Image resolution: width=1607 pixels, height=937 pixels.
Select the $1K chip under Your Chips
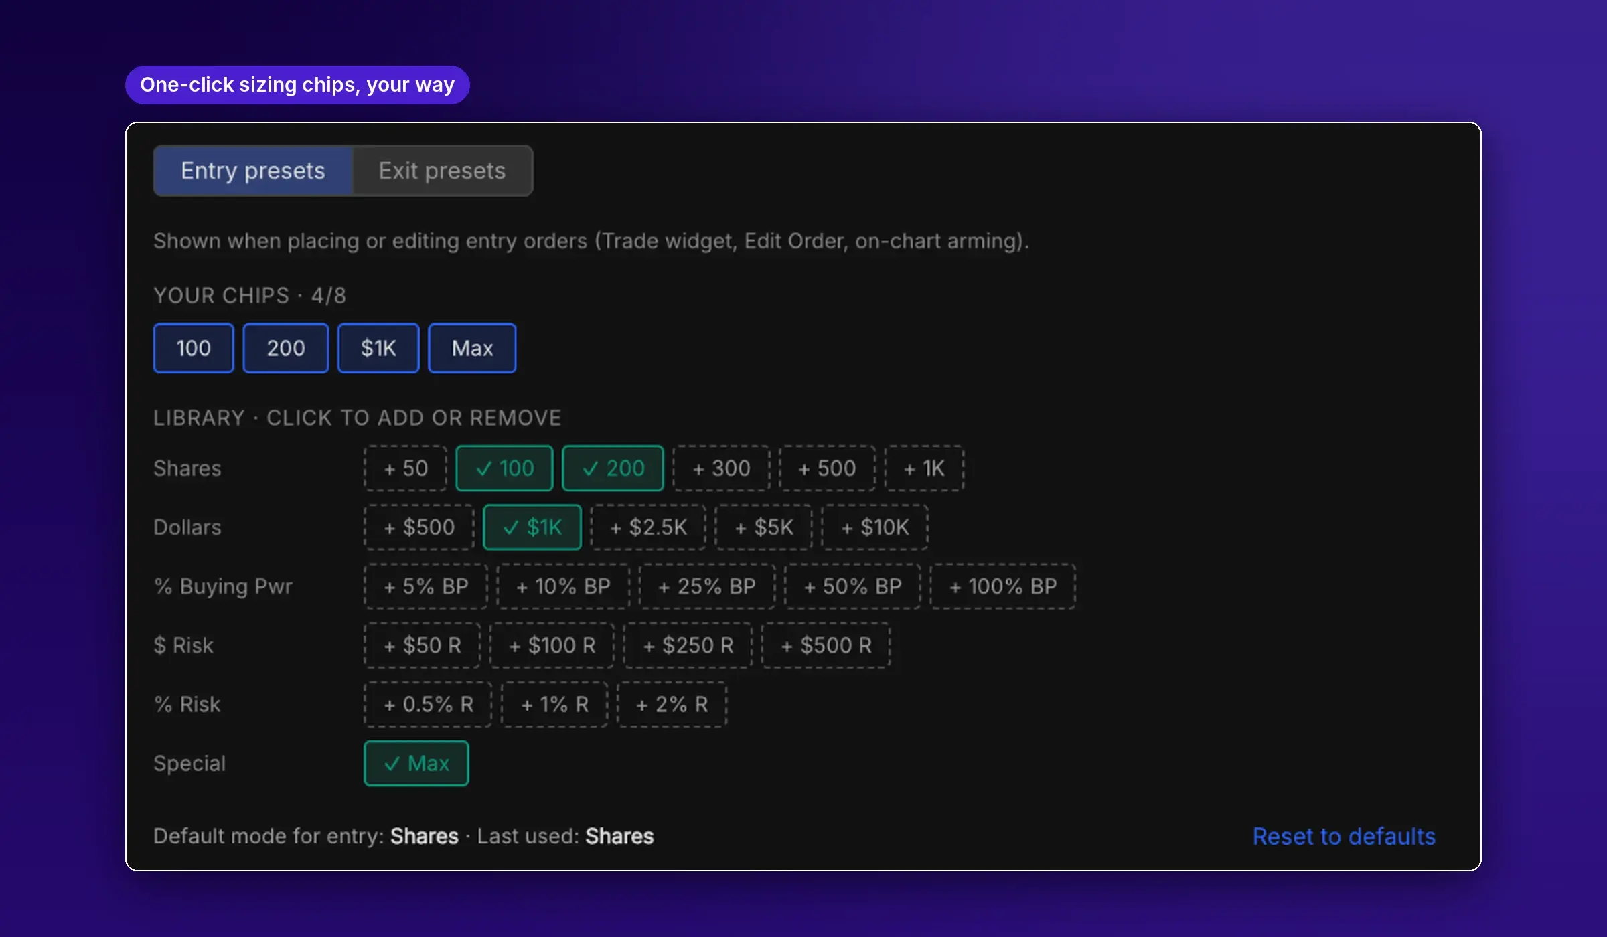378,348
